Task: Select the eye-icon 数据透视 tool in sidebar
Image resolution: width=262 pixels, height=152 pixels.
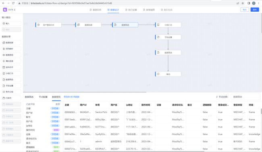Action: click(11, 55)
